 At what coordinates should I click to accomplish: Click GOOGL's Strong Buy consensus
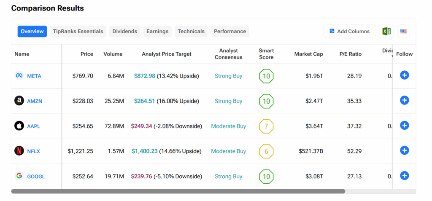pos(228,176)
